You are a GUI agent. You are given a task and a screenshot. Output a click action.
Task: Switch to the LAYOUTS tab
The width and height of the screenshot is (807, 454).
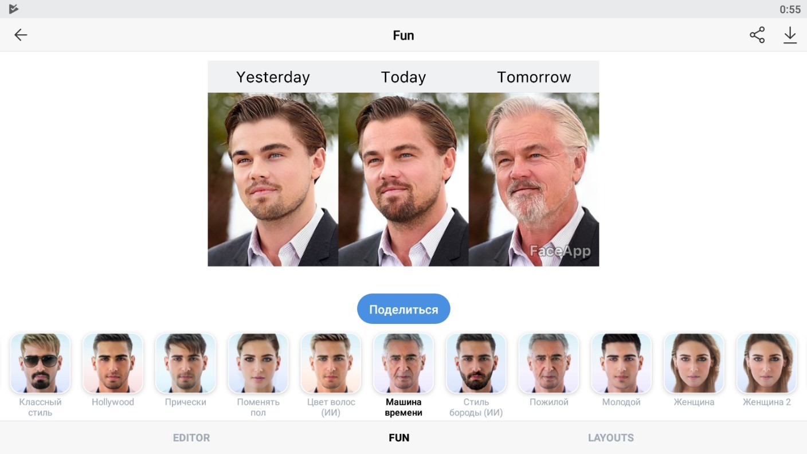[611, 437]
